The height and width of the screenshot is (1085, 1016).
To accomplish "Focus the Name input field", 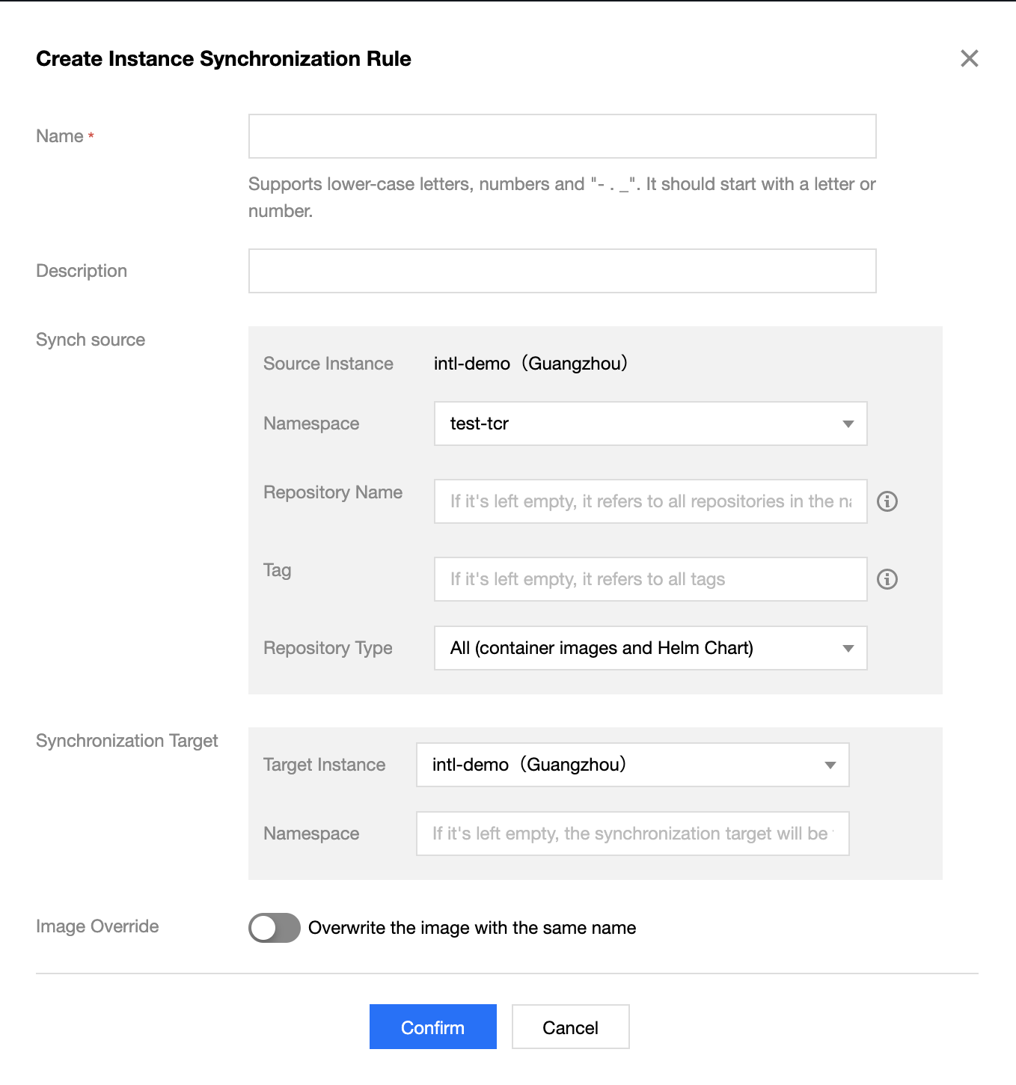I will coord(562,136).
